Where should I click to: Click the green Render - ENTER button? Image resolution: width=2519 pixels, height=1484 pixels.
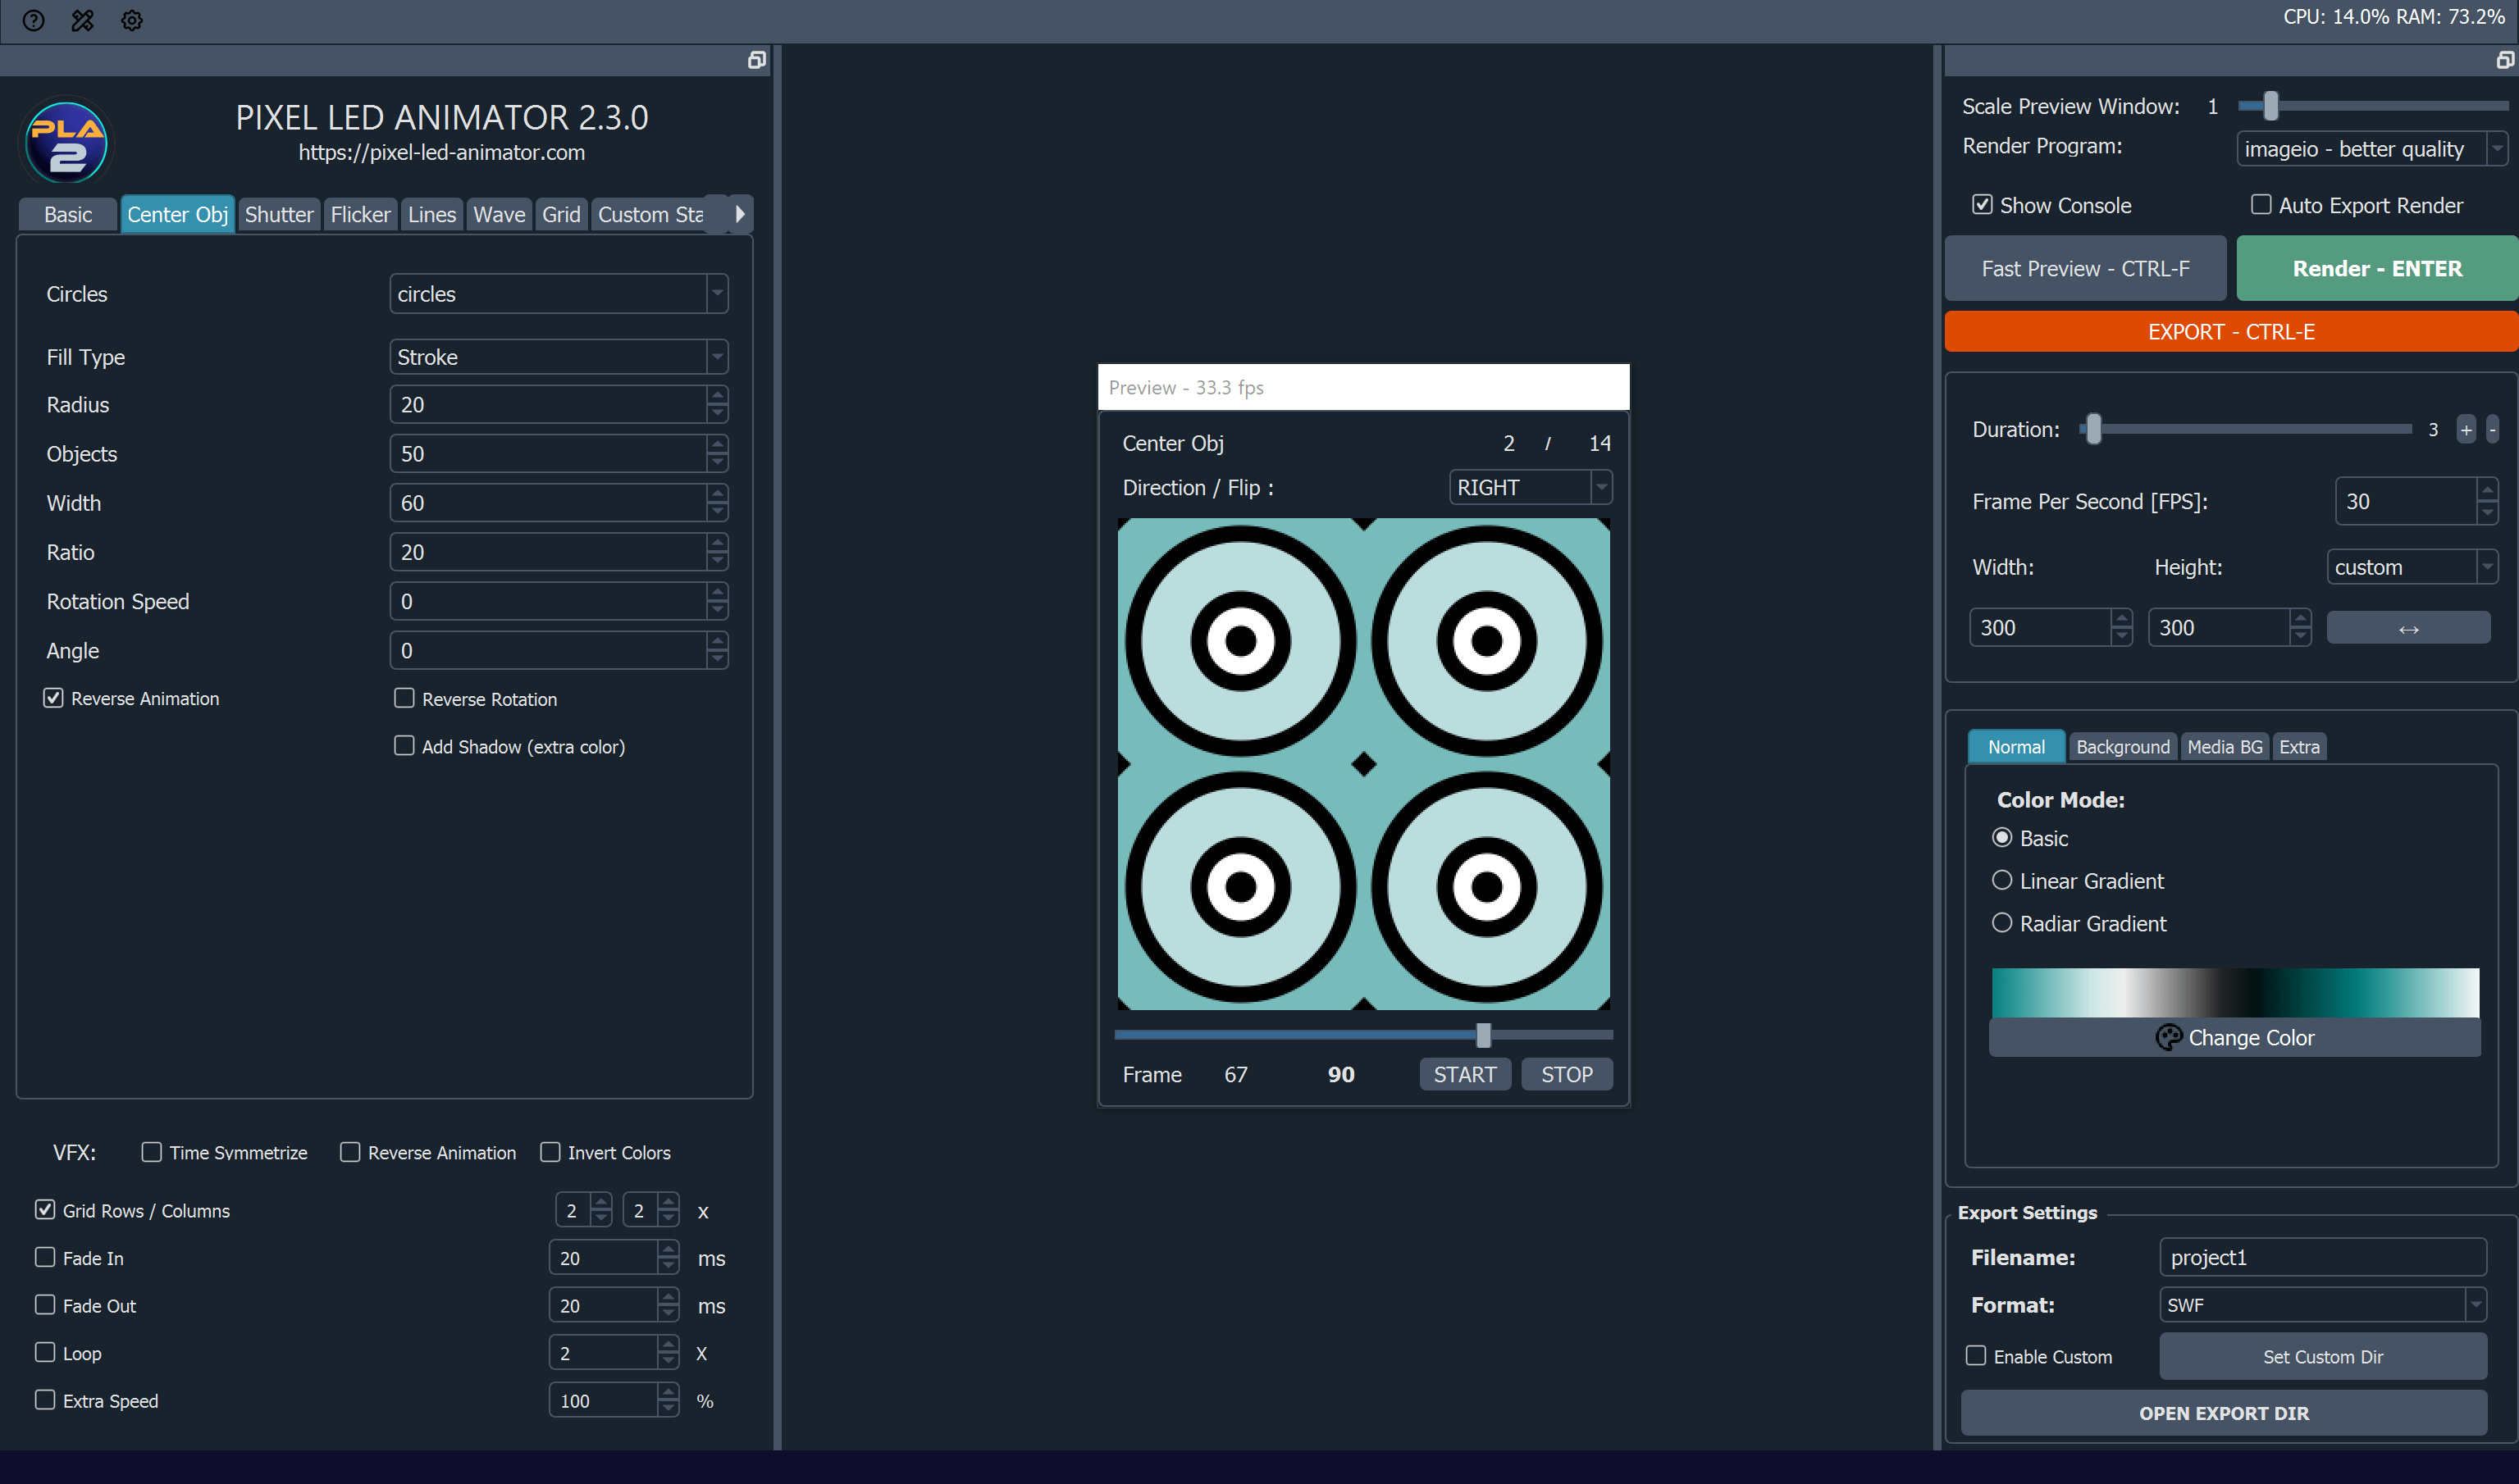pos(2376,269)
